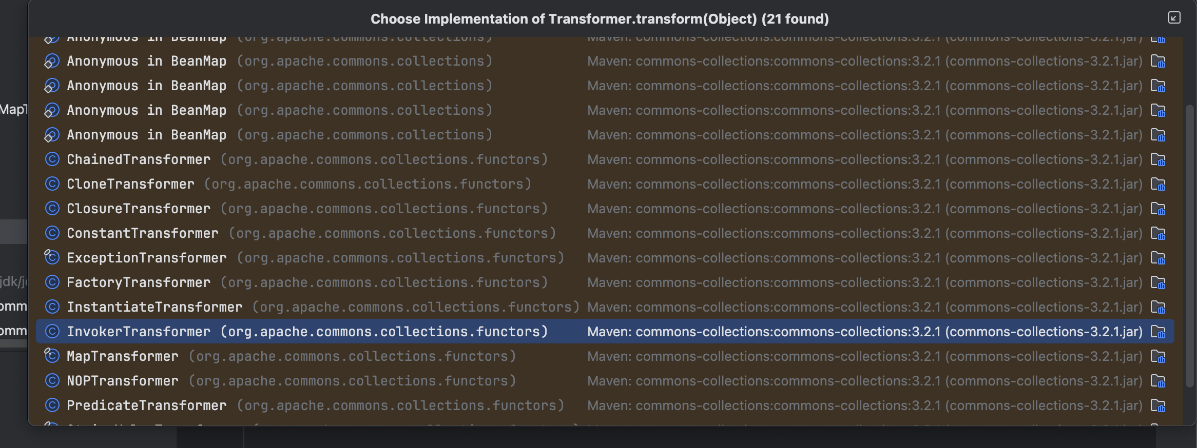Click the collapse popup icon in title bar

point(1174,18)
